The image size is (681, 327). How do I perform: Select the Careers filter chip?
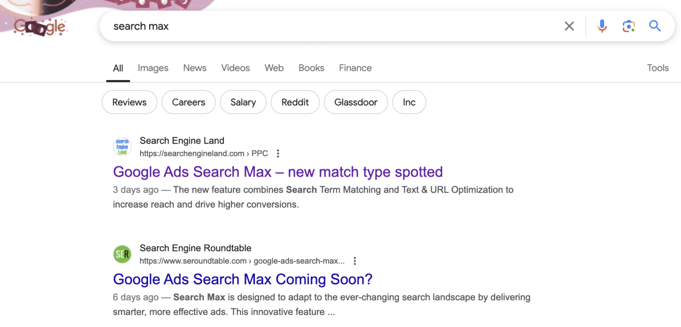point(188,102)
